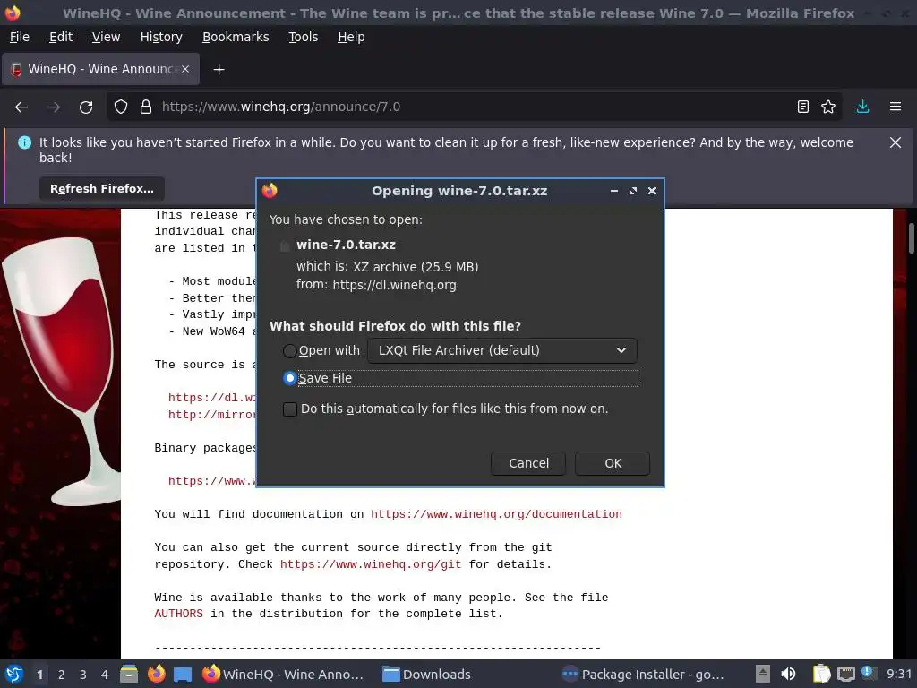917x688 pixels.
Task: Switch to Downloads window in taskbar
Action: [427, 675]
